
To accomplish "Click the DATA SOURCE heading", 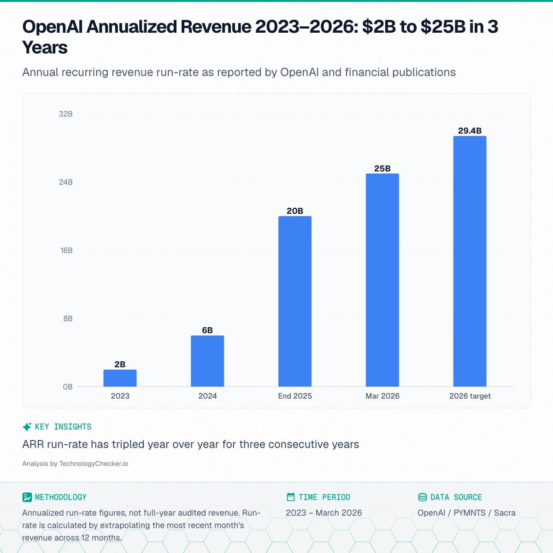I will [456, 497].
